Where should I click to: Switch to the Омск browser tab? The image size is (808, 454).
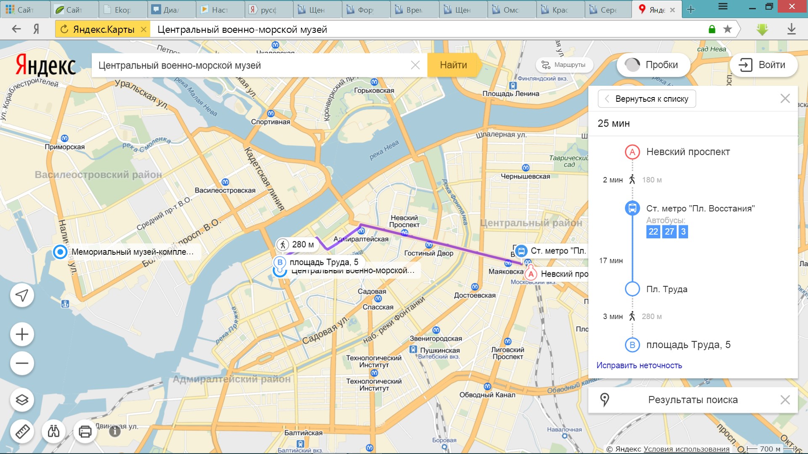coord(511,9)
